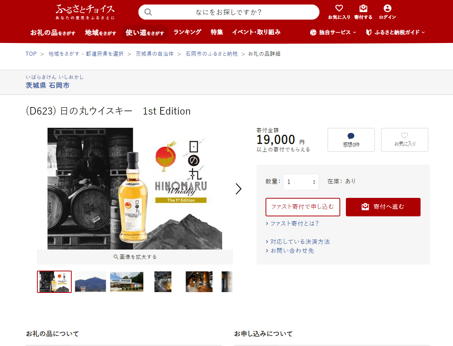The image size is (453, 346).
Task: Type in the なにをお探しですか search field
Action: pos(229,12)
